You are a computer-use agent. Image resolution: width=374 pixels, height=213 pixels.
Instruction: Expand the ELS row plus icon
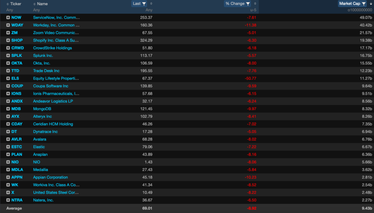(x=8, y=78)
